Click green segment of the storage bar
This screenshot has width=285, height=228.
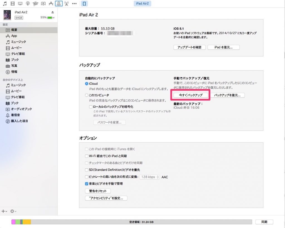(18, 222)
